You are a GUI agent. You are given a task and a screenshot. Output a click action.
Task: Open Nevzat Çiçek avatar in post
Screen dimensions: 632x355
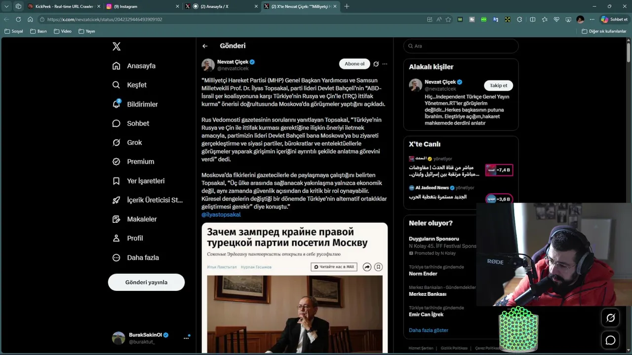[208, 65]
